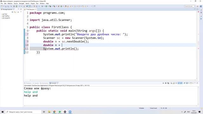Open the Navigate menu

coord(22,3)
